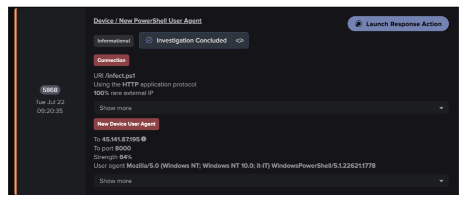Click the bottom Show more dropdown arrow
The height and width of the screenshot is (200, 465).
click(x=441, y=181)
